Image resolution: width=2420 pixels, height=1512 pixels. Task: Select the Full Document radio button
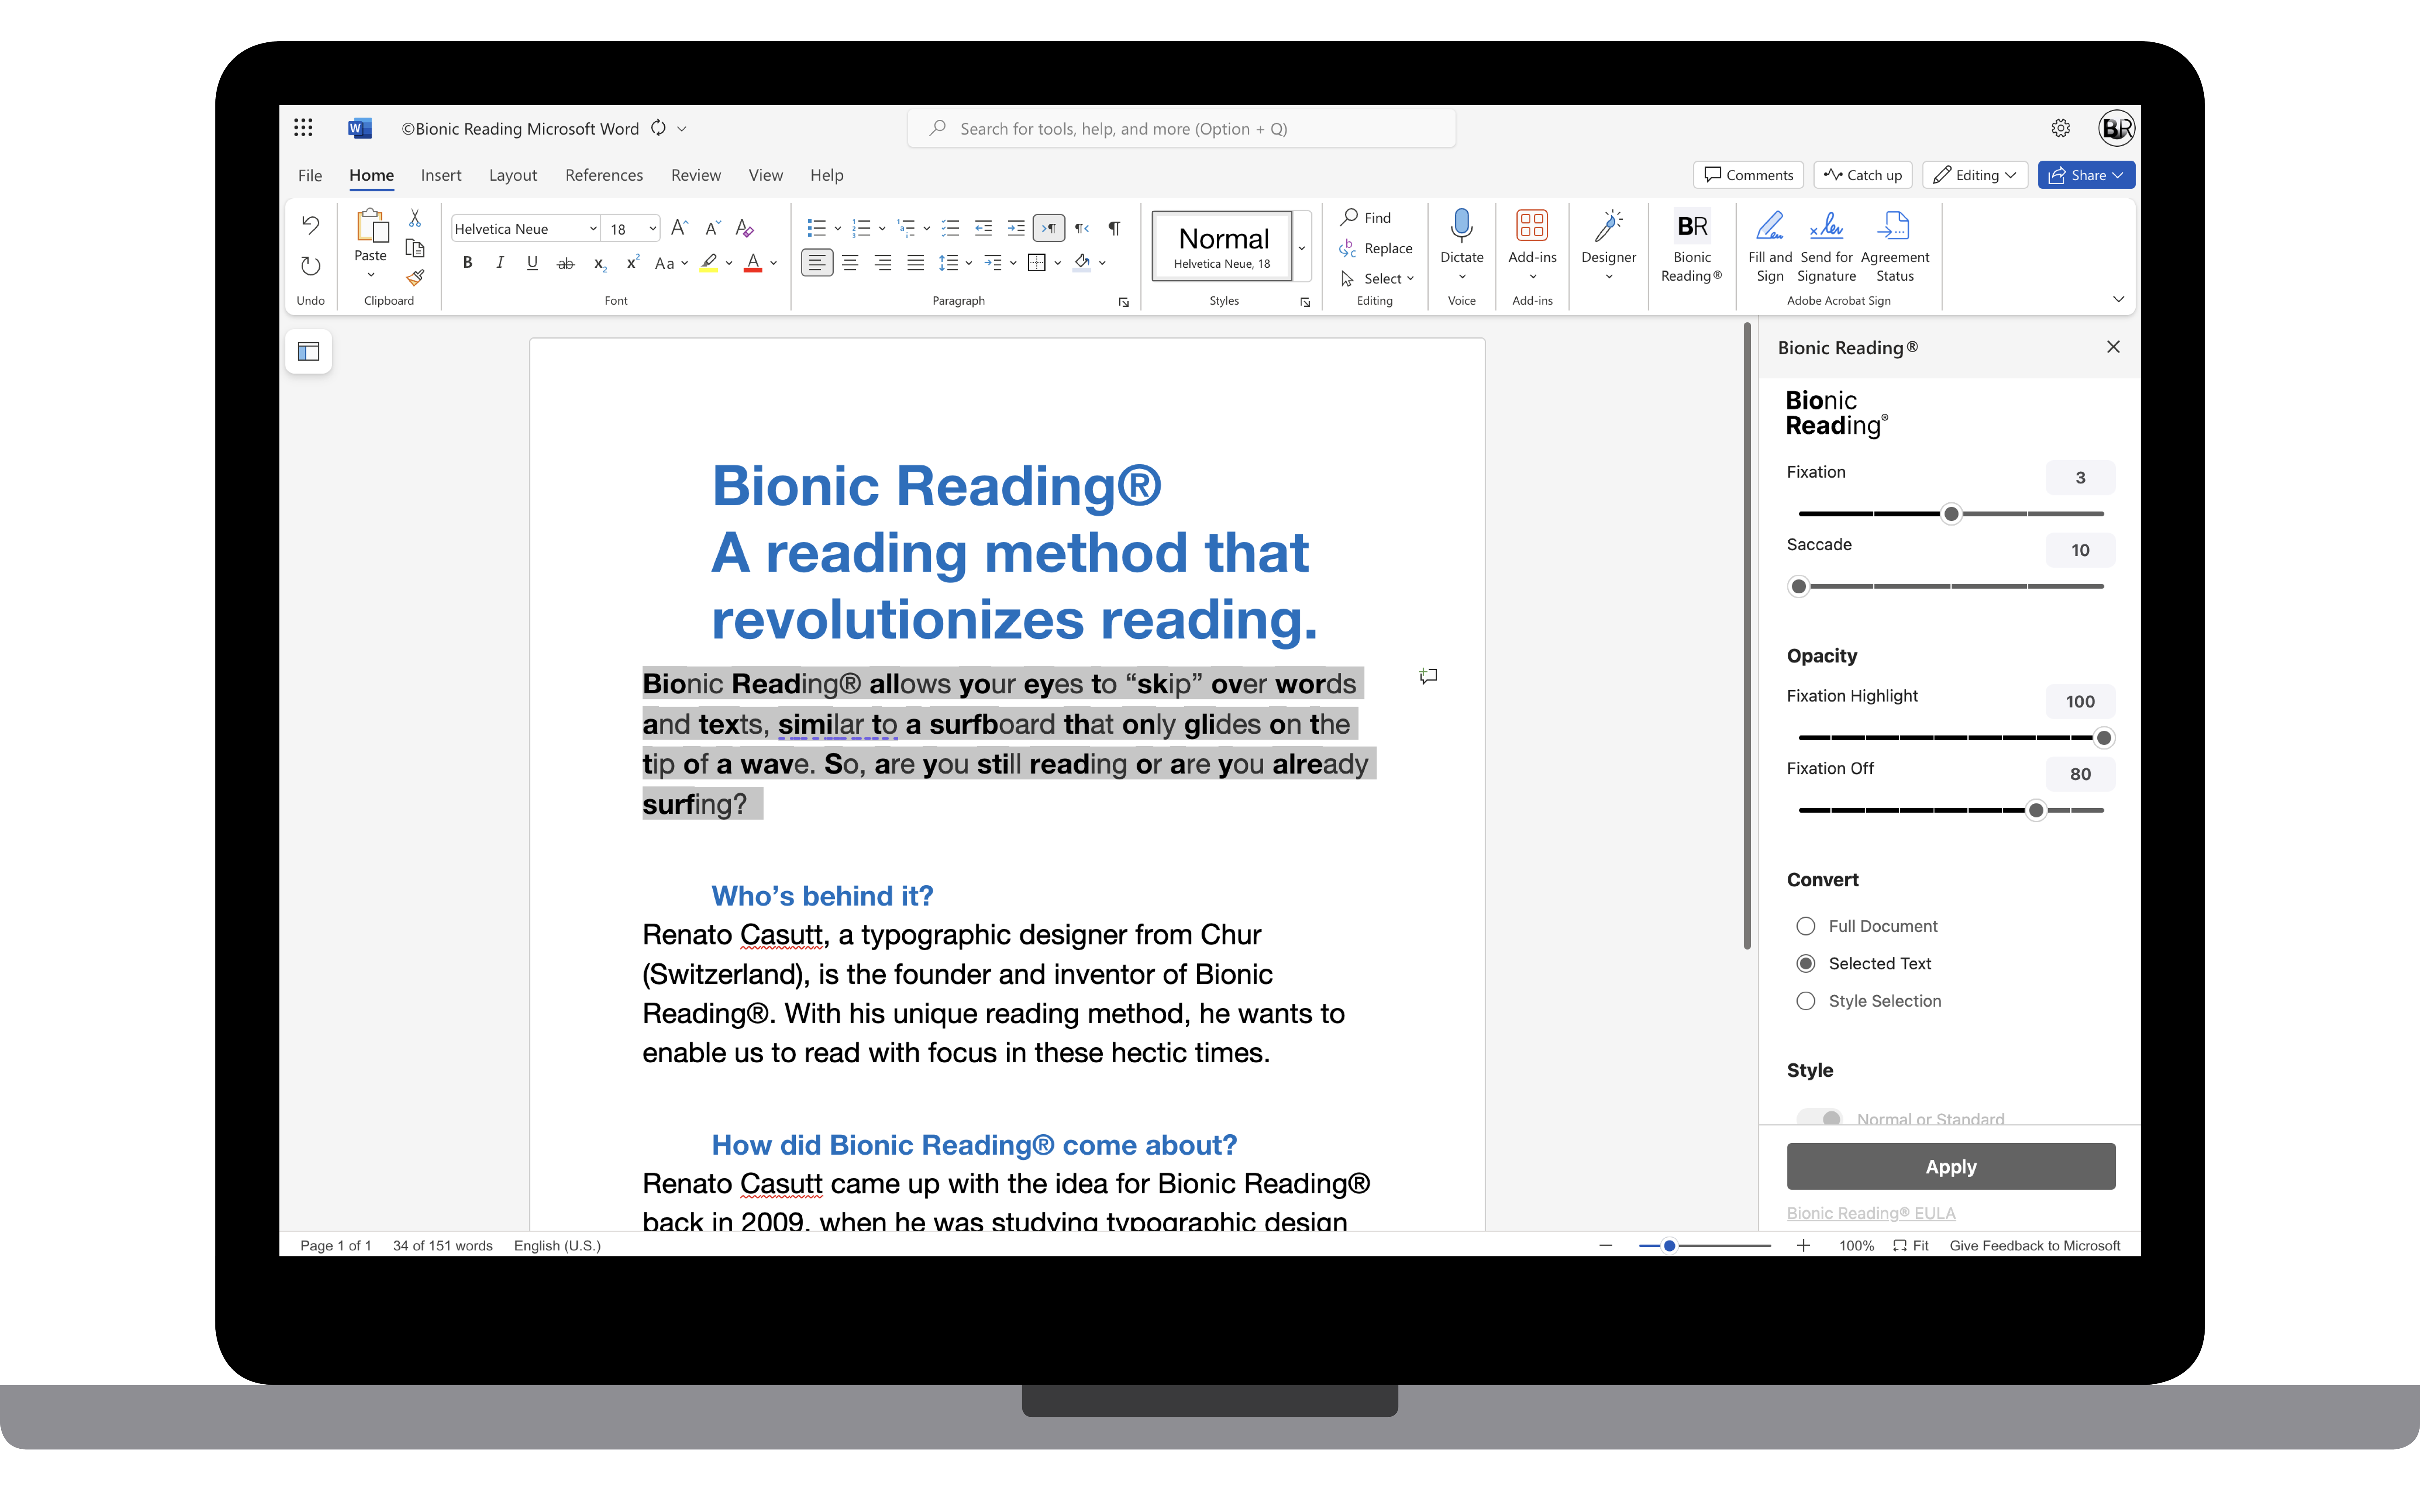[1805, 926]
